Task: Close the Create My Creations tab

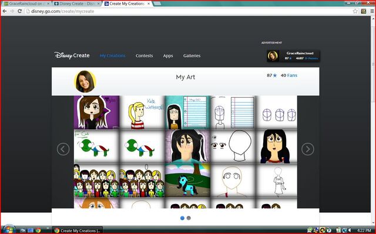Action: click(149, 4)
